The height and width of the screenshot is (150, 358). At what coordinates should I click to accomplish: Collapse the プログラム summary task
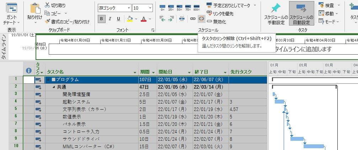coord(48,80)
